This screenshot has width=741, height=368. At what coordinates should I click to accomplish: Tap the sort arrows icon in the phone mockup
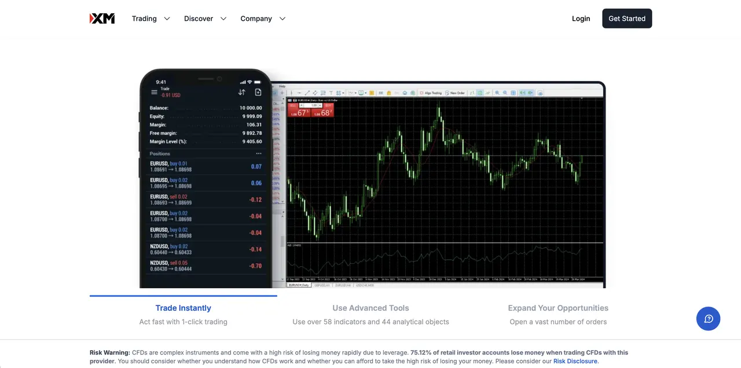pyautogui.click(x=242, y=92)
